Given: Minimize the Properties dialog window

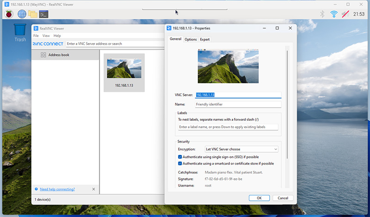Looking at the screenshot, I should [264, 28].
